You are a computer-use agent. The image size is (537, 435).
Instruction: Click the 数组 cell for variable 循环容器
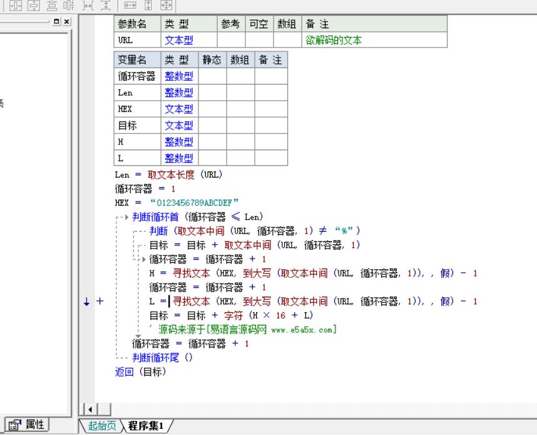click(x=240, y=76)
